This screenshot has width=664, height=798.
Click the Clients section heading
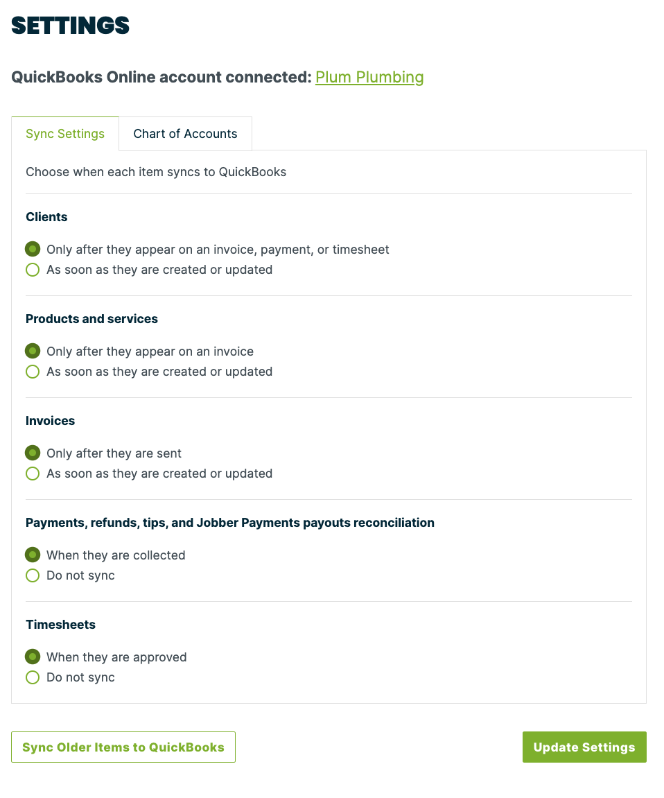coord(46,217)
